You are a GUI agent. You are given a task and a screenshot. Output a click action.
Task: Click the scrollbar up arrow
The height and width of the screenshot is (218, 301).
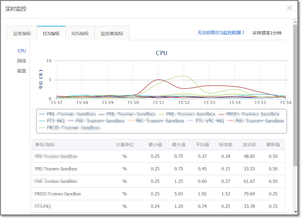click(295, 22)
